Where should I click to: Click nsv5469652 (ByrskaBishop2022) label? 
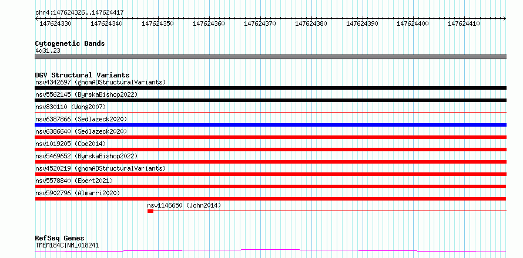pyautogui.click(x=86, y=156)
